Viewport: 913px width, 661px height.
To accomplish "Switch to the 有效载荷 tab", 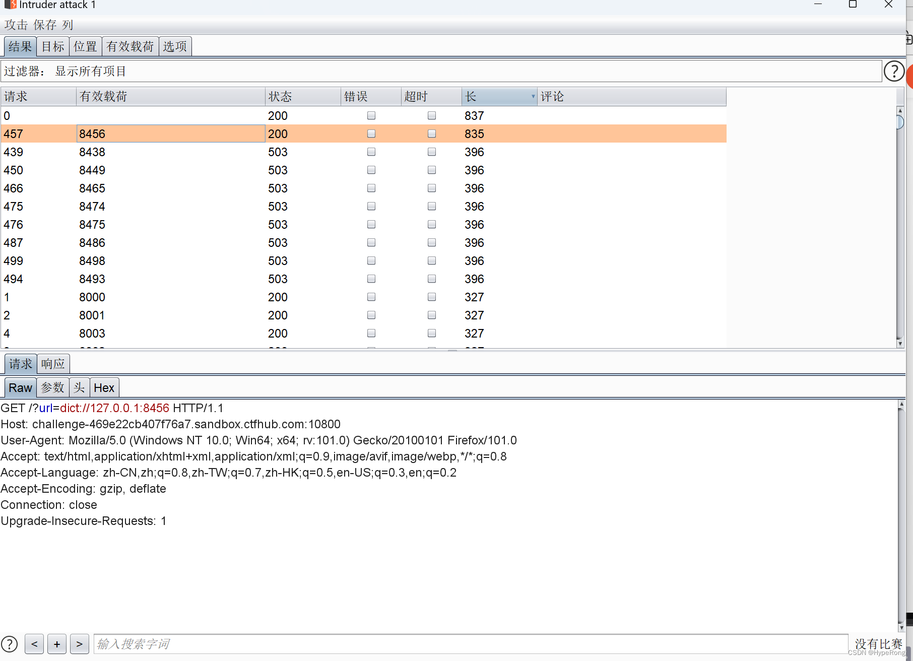I will (x=130, y=46).
